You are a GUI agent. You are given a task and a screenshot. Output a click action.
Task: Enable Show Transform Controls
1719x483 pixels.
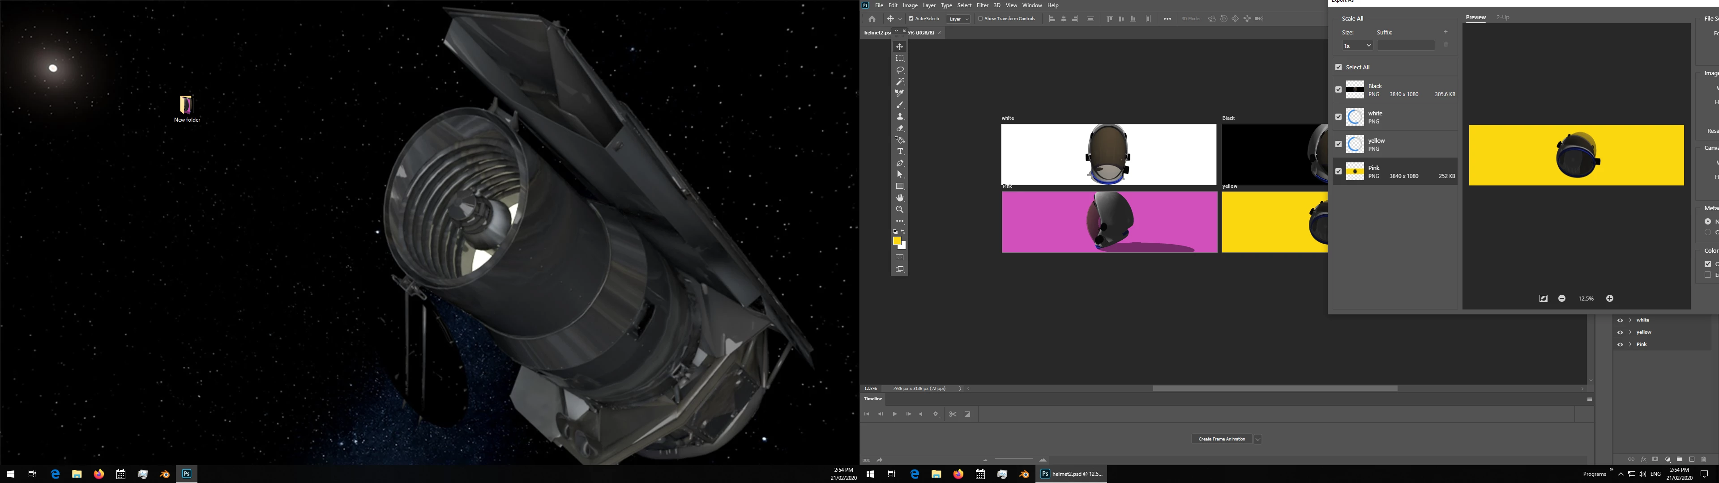coord(980,19)
